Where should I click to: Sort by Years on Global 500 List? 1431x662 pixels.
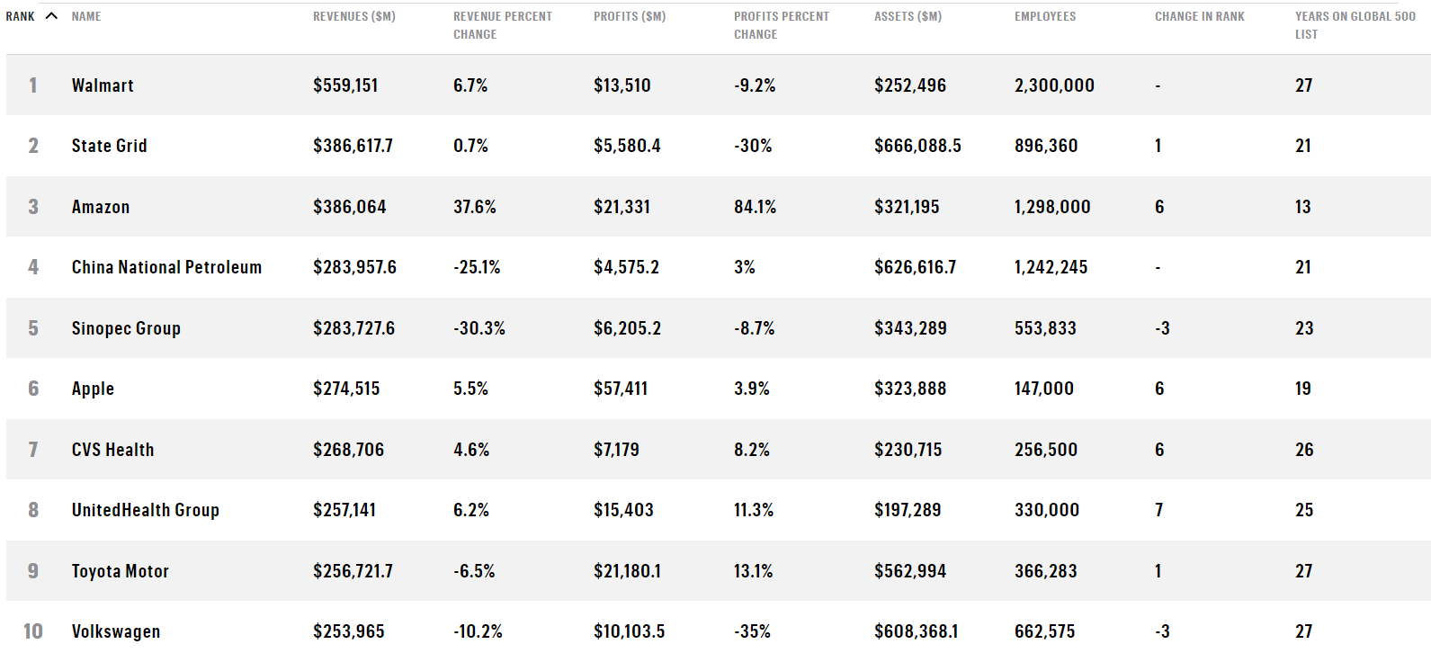point(1355,25)
